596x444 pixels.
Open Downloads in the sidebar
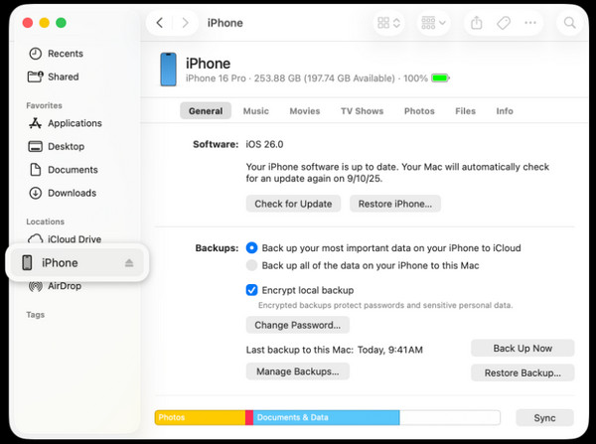[63, 193]
